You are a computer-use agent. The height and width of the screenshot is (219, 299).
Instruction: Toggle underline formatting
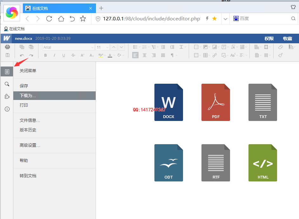pos(64,55)
